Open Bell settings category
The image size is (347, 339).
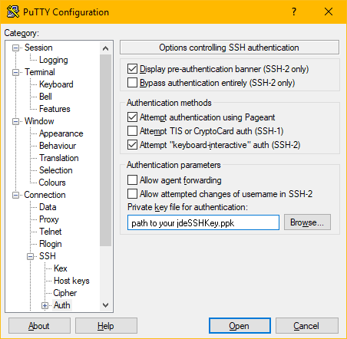pyautogui.click(x=45, y=97)
